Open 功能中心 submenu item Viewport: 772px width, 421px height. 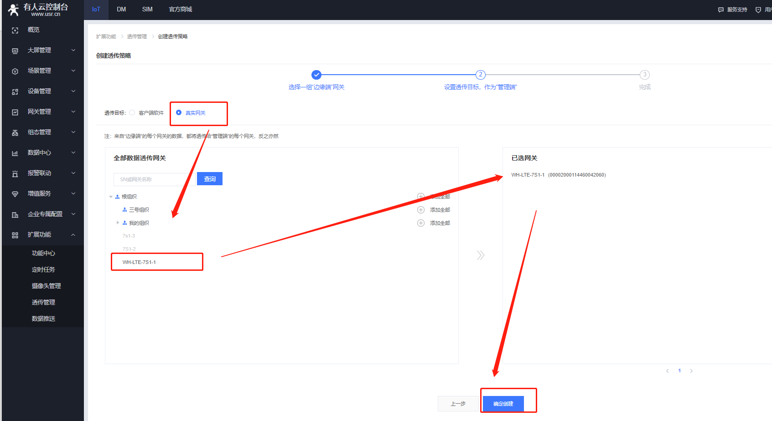pyautogui.click(x=43, y=253)
